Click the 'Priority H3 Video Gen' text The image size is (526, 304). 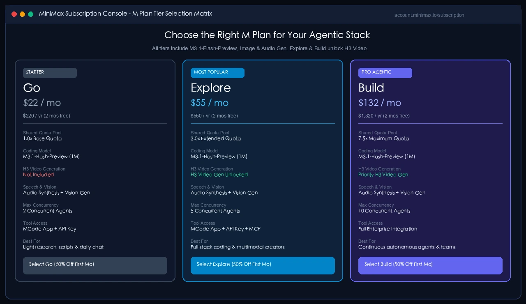383,175
